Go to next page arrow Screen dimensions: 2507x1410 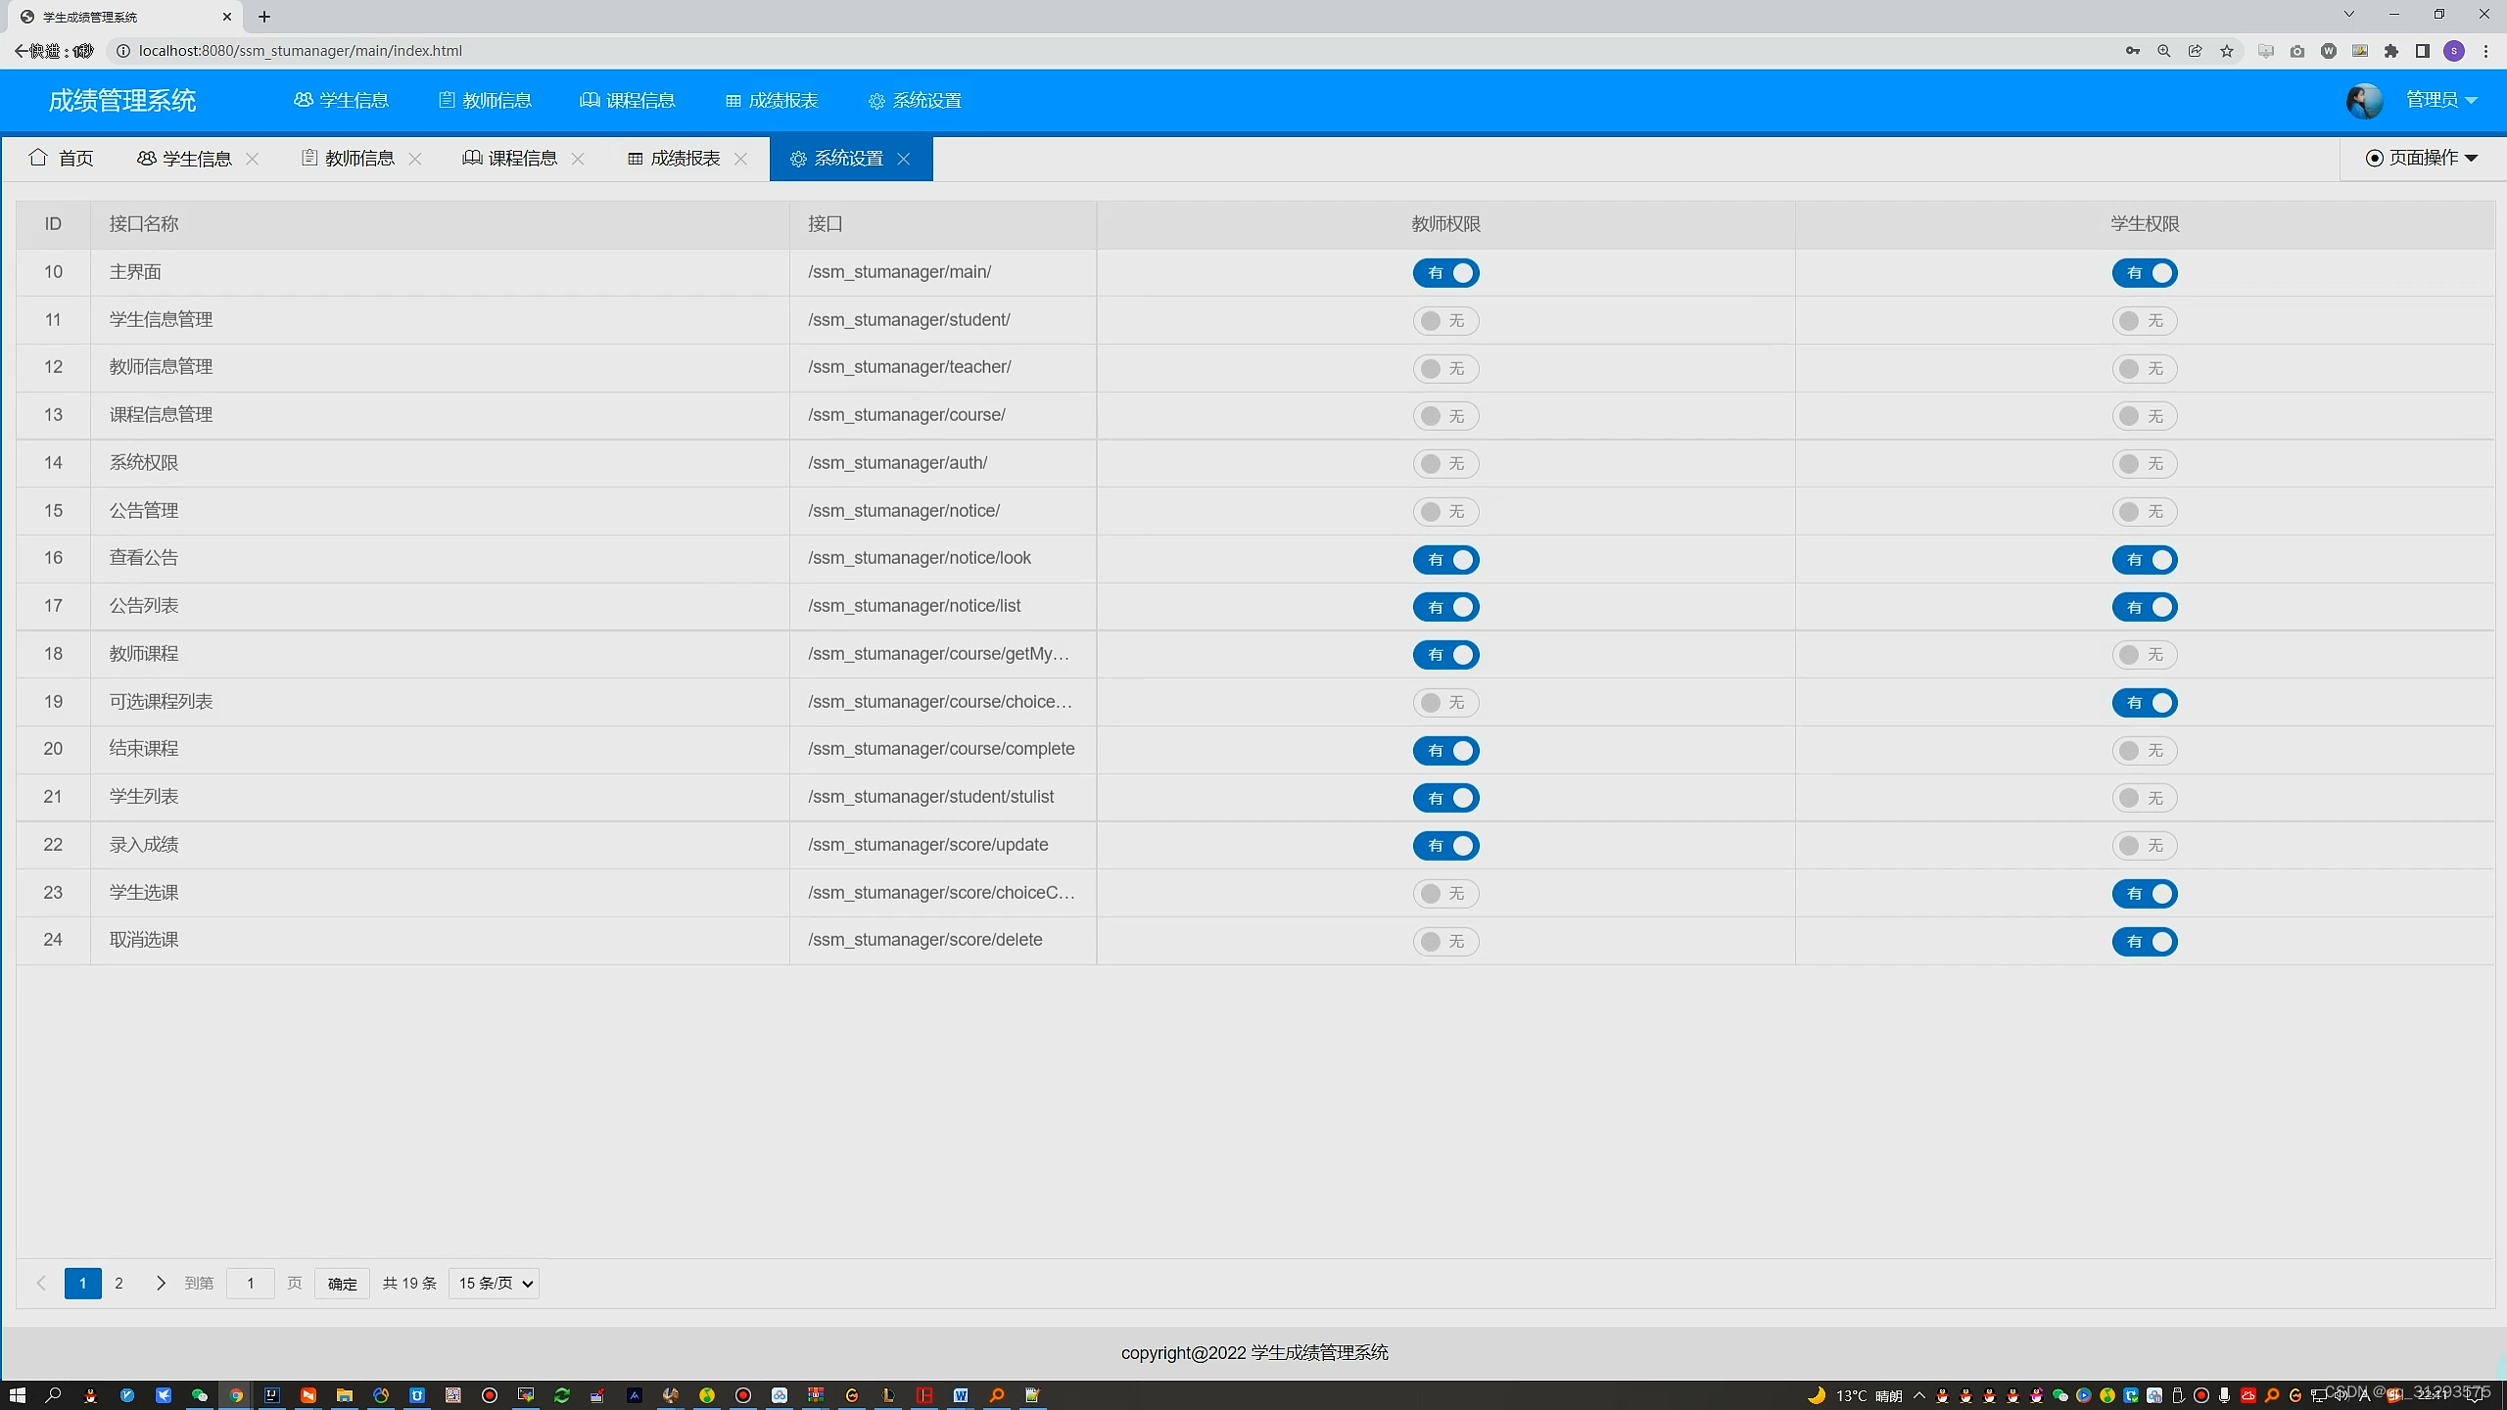(161, 1283)
